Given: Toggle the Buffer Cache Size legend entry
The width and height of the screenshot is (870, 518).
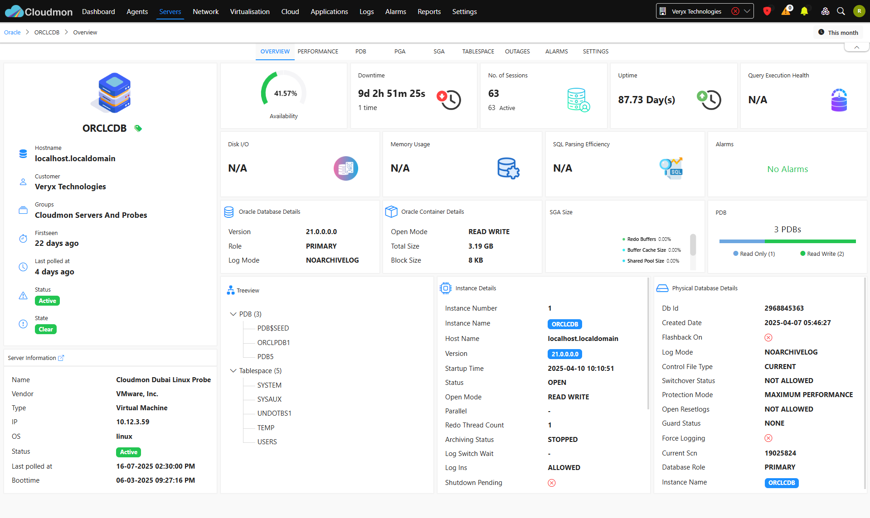Looking at the screenshot, I should pos(651,250).
